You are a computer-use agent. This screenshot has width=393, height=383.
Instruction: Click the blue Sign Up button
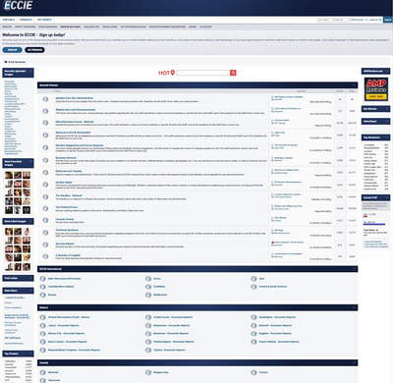13,50
